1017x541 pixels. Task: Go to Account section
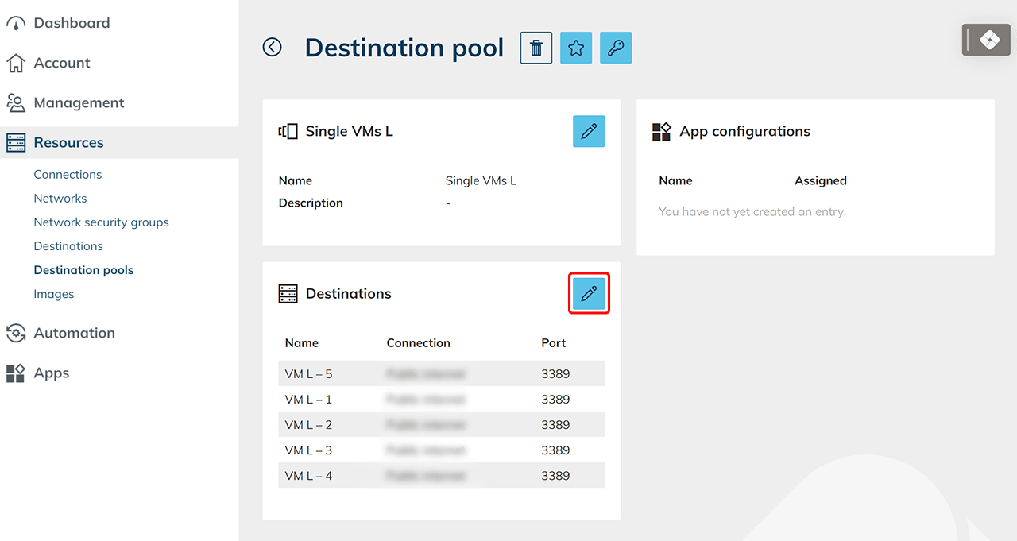point(62,63)
